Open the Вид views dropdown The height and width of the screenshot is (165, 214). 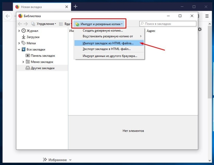[66, 24]
